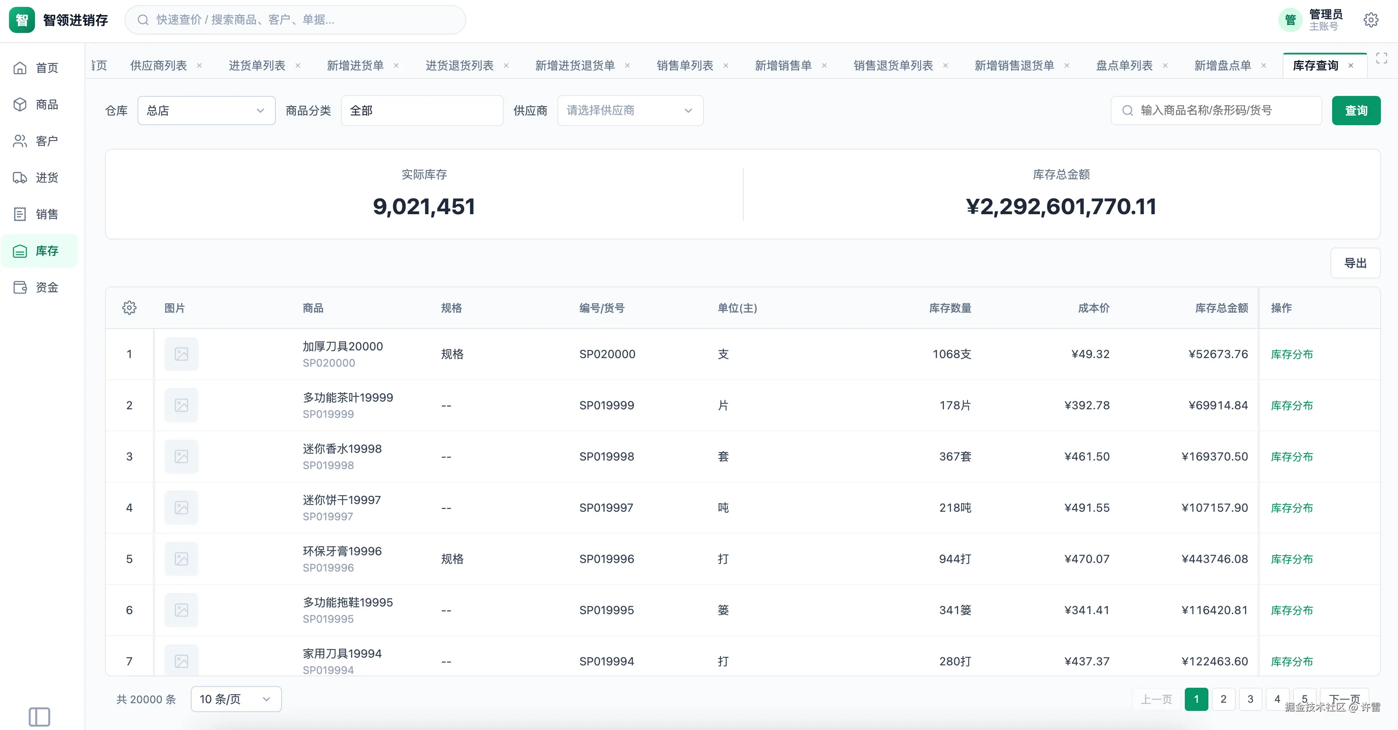Image resolution: width=1398 pixels, height=730 pixels.
Task: Close the 新增盘点单 tab
Action: (1264, 65)
